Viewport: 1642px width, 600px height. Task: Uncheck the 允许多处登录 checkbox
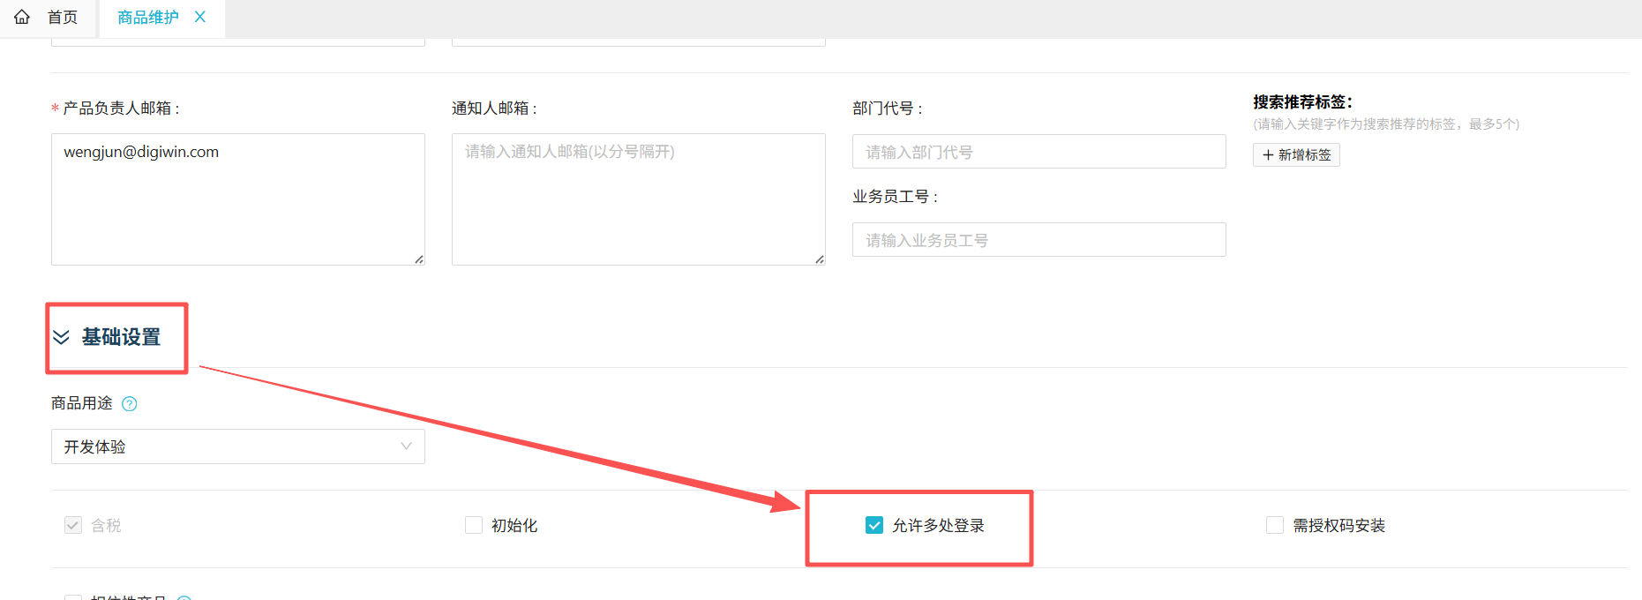pos(874,526)
